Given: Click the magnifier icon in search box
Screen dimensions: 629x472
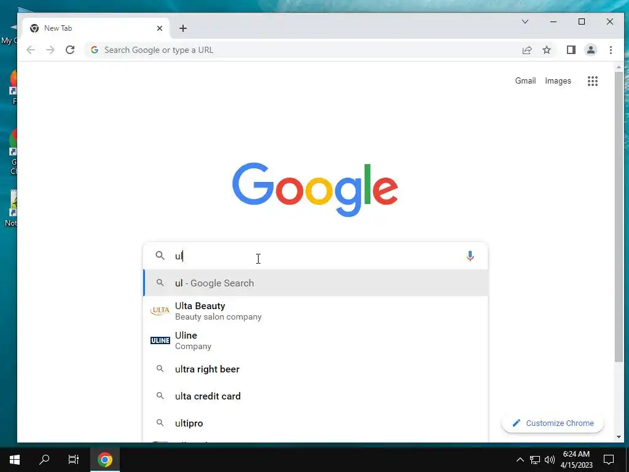Looking at the screenshot, I should (x=160, y=256).
